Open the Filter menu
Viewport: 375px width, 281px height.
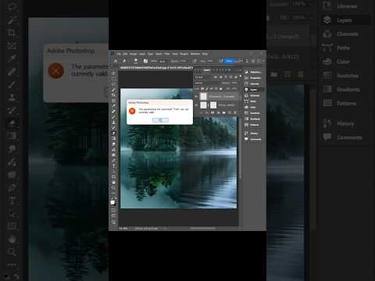click(167, 54)
